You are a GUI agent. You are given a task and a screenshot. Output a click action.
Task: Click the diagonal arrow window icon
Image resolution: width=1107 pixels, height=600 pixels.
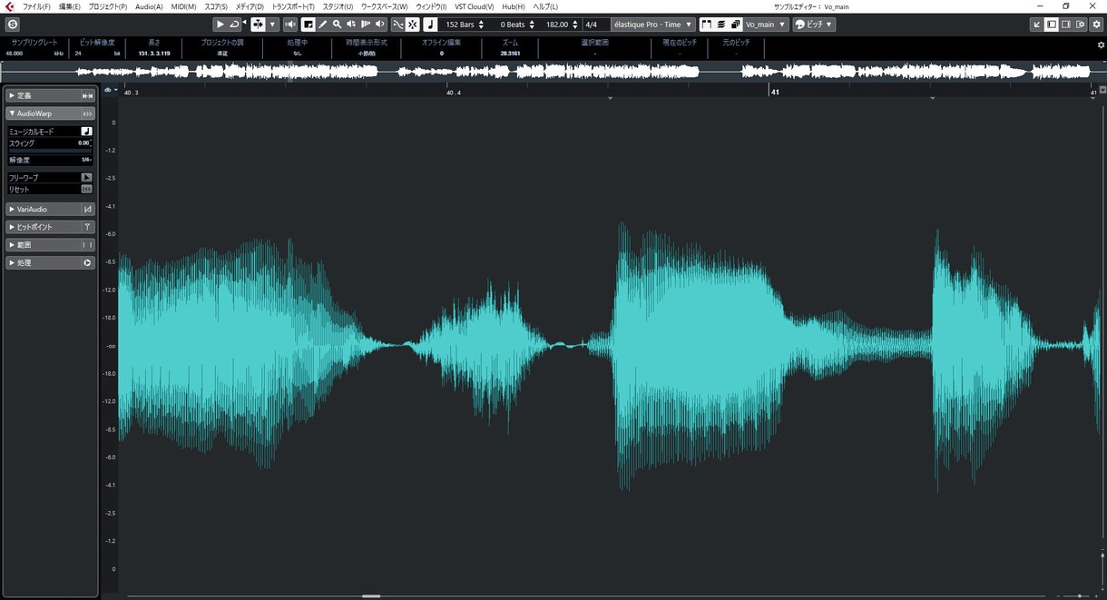tap(1037, 25)
